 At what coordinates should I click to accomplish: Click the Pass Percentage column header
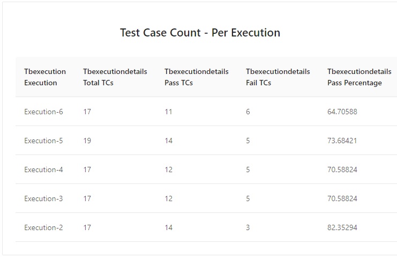[359, 77]
